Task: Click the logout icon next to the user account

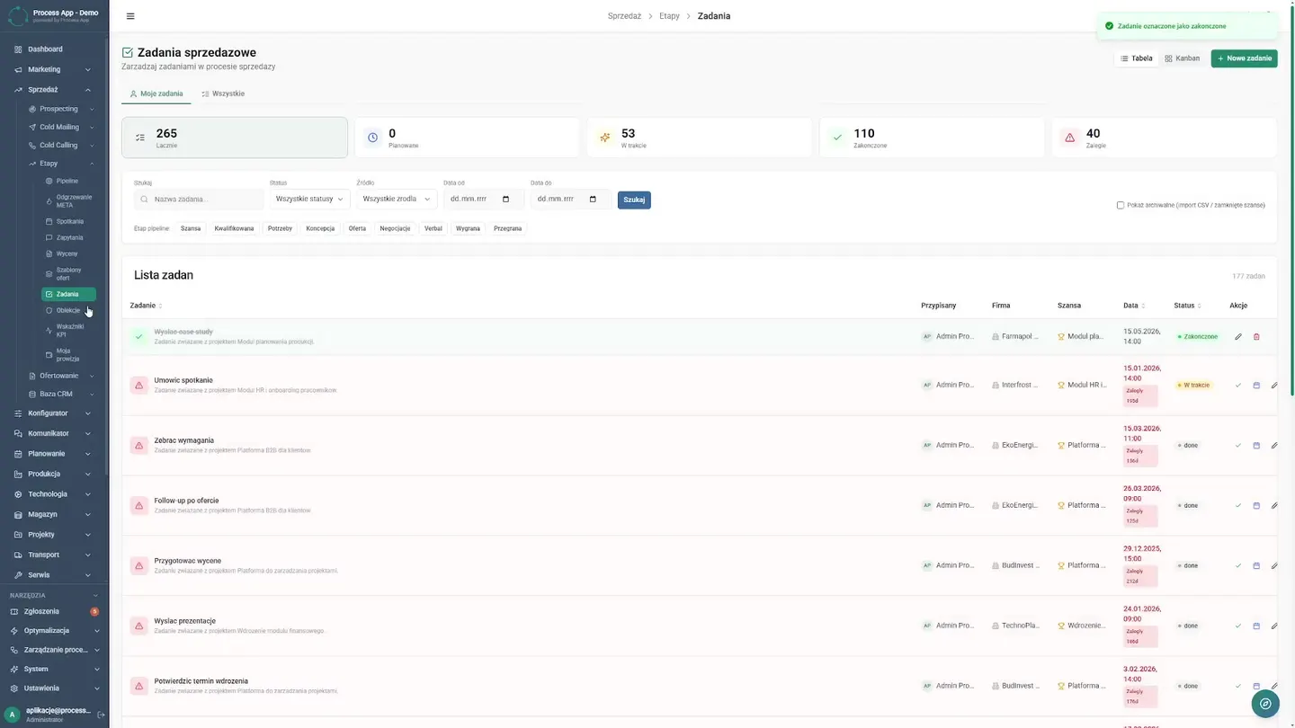Action: (101, 715)
